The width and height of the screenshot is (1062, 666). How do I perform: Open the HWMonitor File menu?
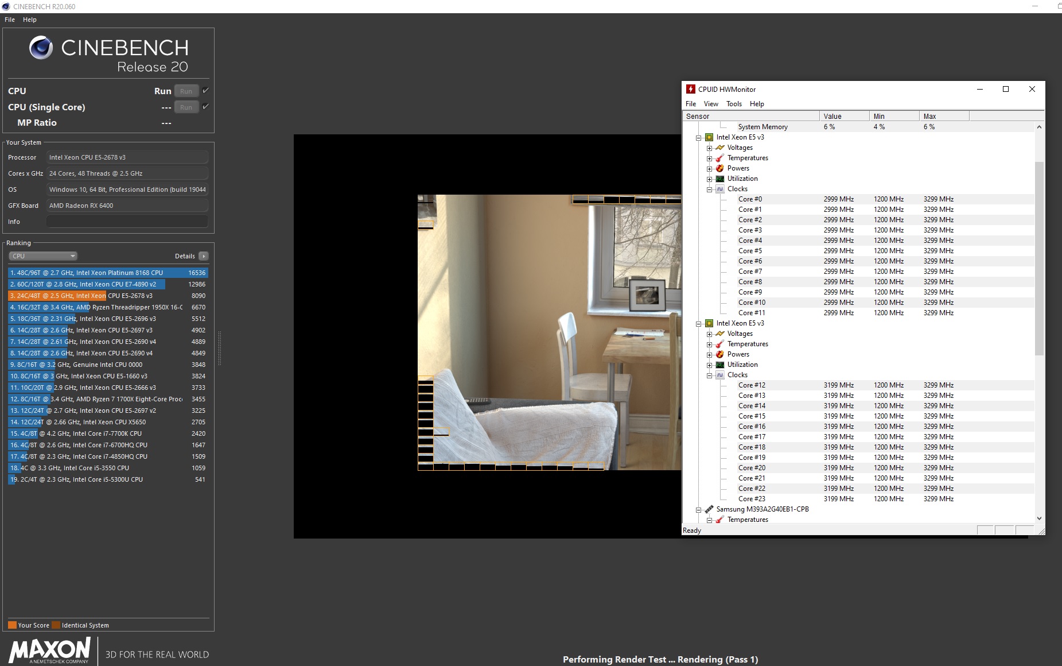(x=691, y=104)
